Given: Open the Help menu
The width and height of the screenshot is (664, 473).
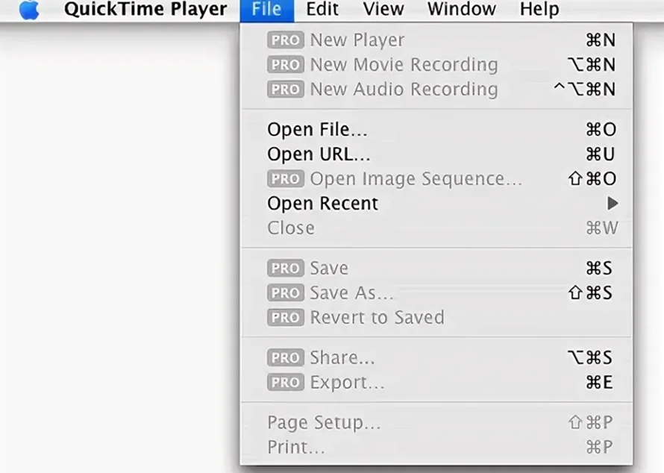Looking at the screenshot, I should click(x=539, y=9).
